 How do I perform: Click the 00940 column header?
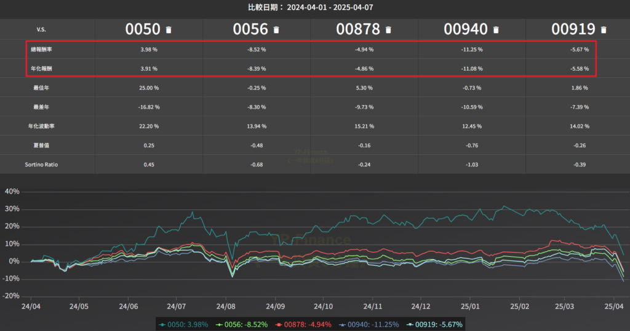[466, 29]
